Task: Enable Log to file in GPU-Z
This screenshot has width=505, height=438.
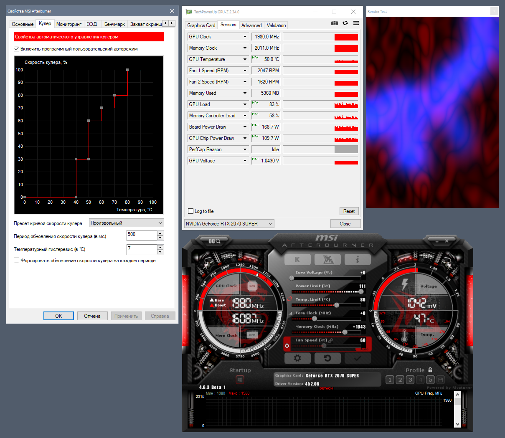Action: click(191, 211)
